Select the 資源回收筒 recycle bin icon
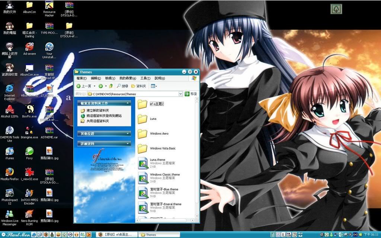381x238 pixels. [x=9, y=70]
